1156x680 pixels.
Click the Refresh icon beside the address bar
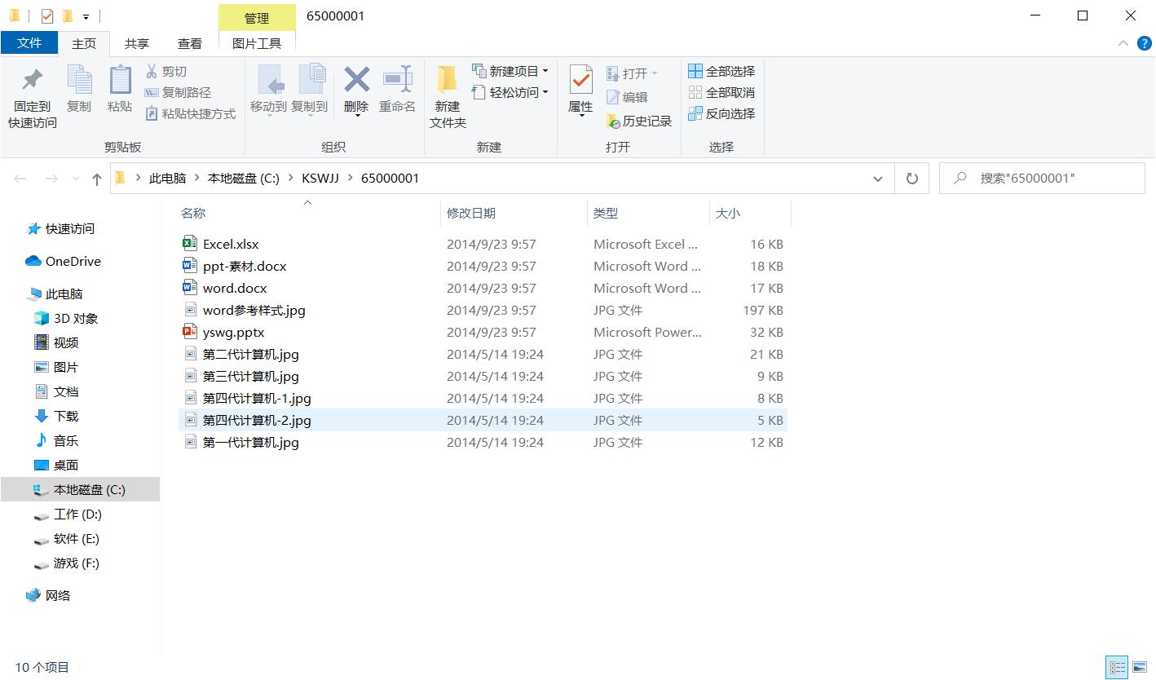point(912,178)
